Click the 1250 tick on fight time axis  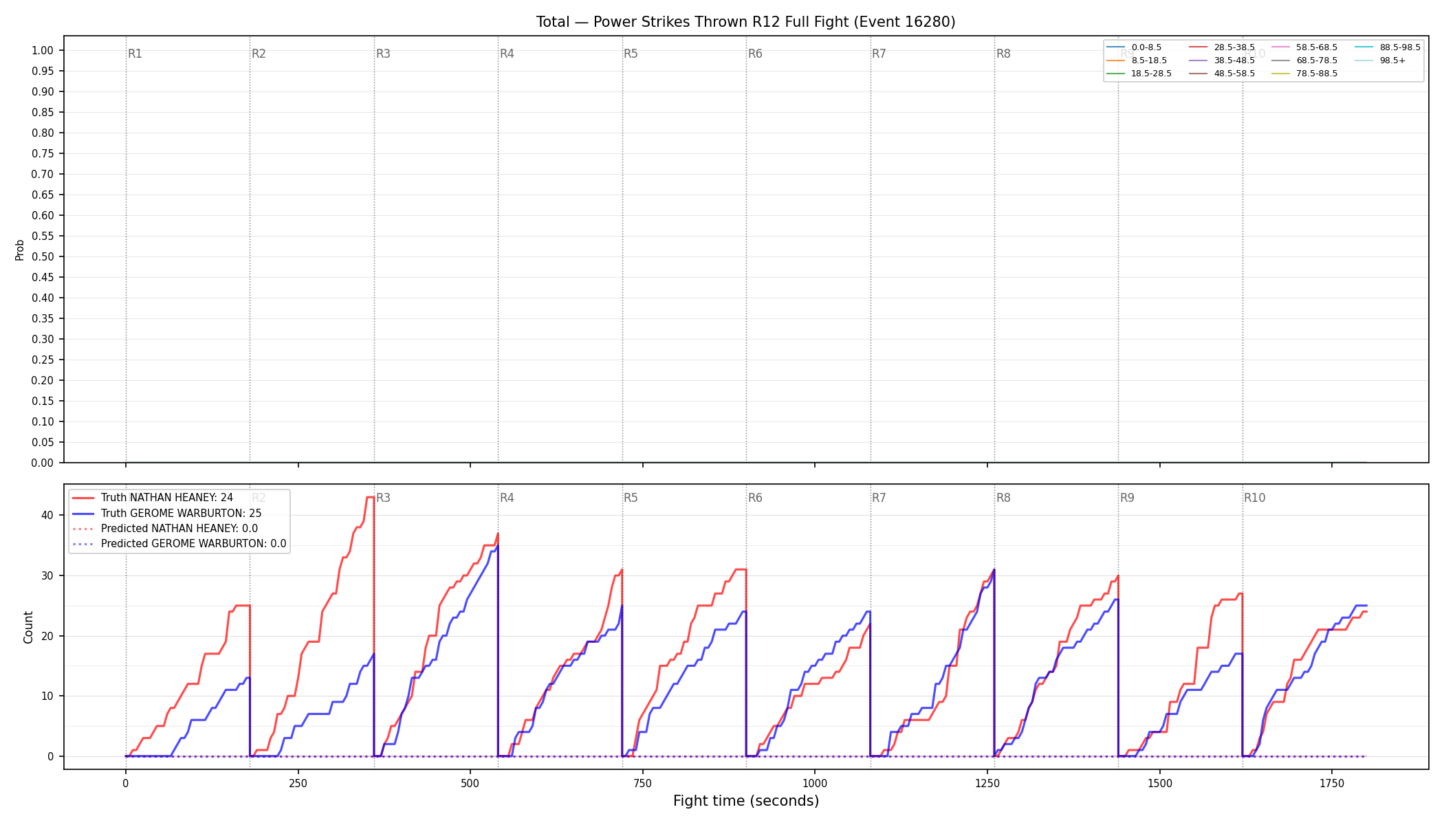pos(987,783)
